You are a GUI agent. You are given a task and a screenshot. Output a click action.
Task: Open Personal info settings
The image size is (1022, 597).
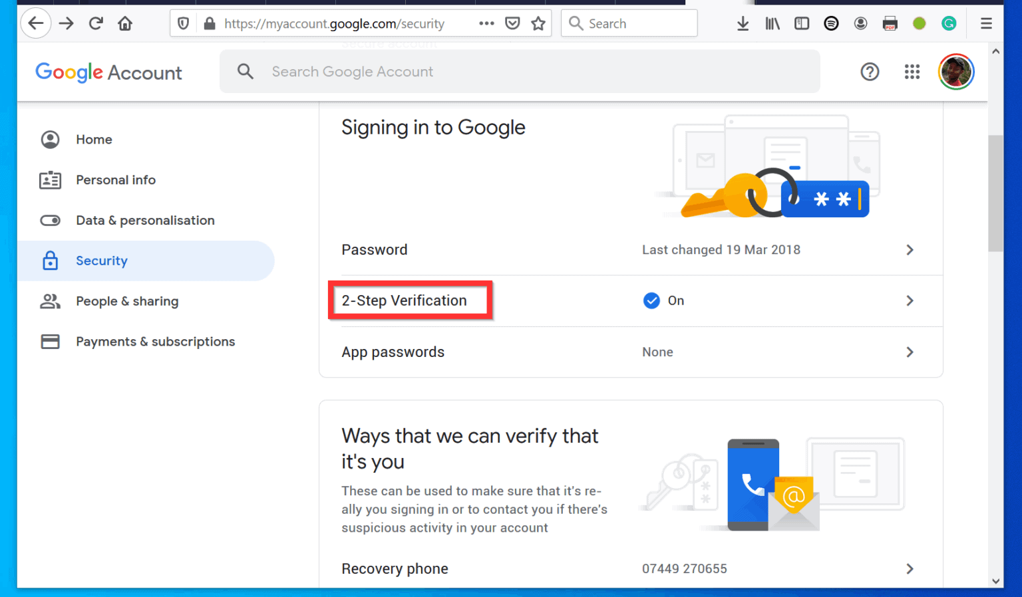(x=116, y=179)
